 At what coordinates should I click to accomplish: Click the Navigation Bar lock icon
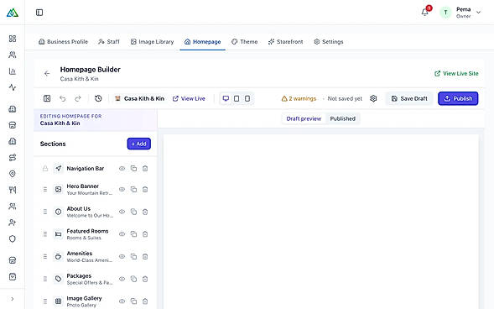(x=45, y=169)
